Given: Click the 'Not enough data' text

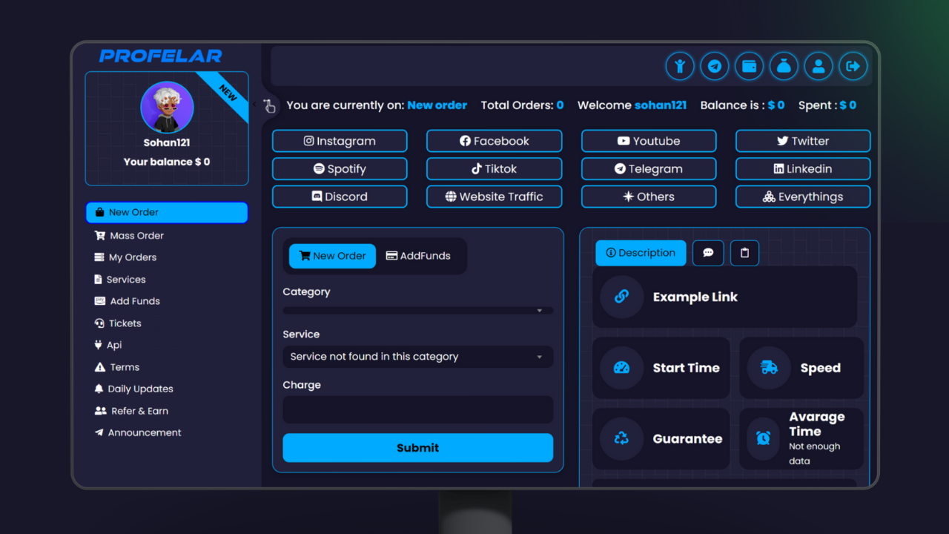Looking at the screenshot, I should (814, 453).
